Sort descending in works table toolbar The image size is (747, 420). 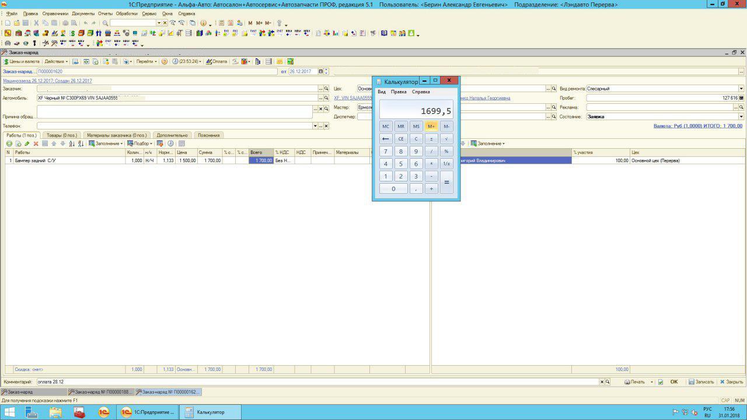point(80,143)
